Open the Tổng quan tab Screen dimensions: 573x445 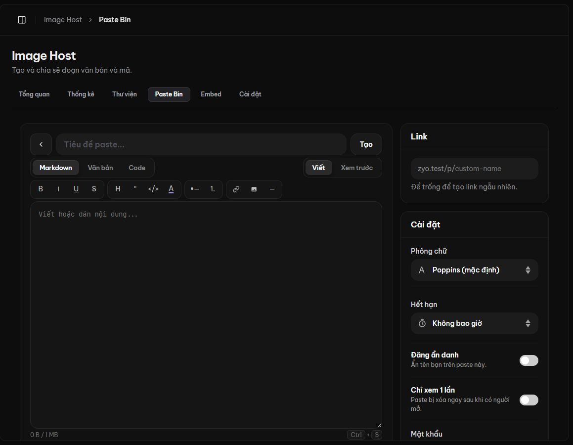pos(34,94)
